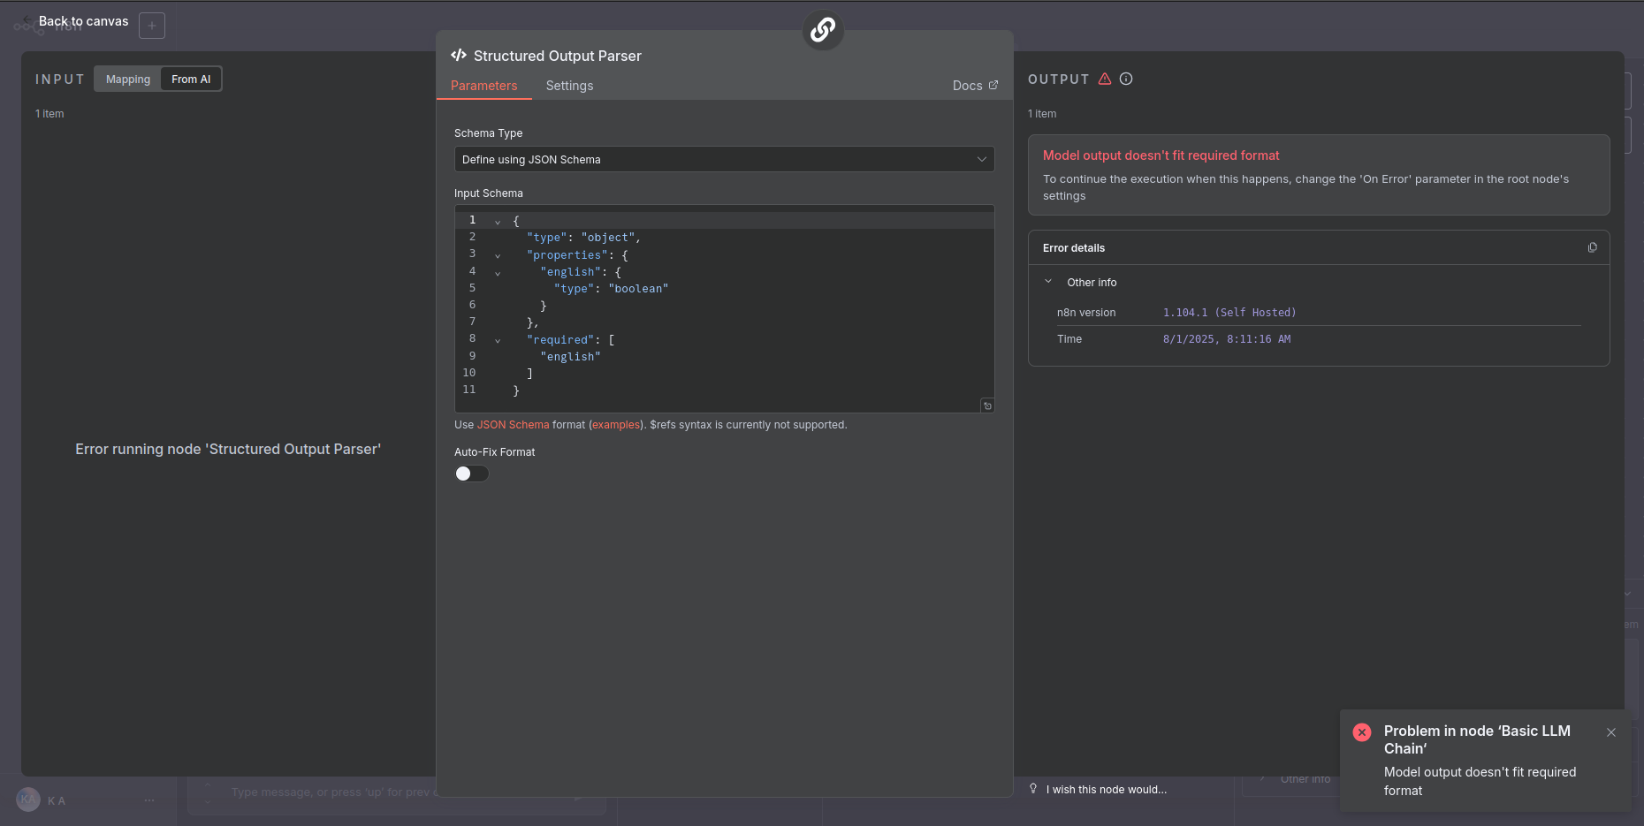Image resolution: width=1644 pixels, height=826 pixels.
Task: Collapse the Other info section
Action: coord(1048,282)
